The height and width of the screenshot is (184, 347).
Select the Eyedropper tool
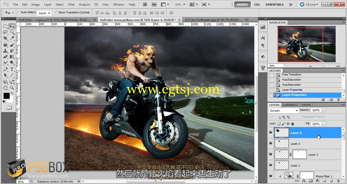tap(12, 38)
